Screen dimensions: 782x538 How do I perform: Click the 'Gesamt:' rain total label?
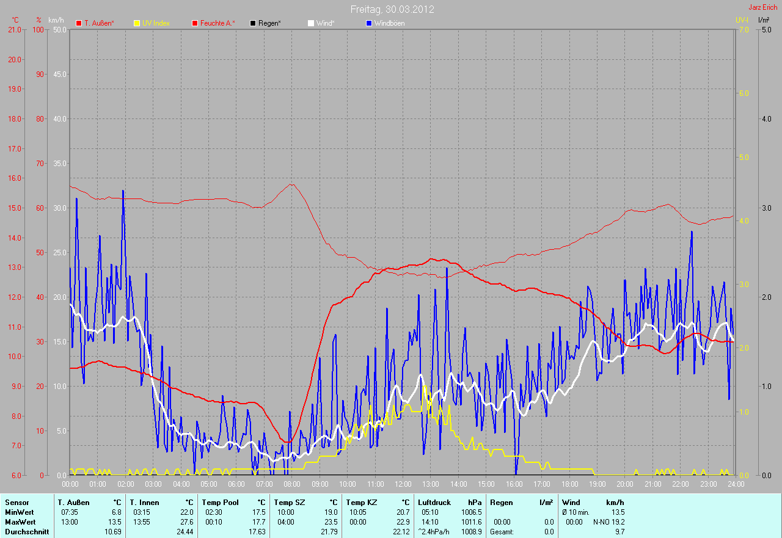501,532
